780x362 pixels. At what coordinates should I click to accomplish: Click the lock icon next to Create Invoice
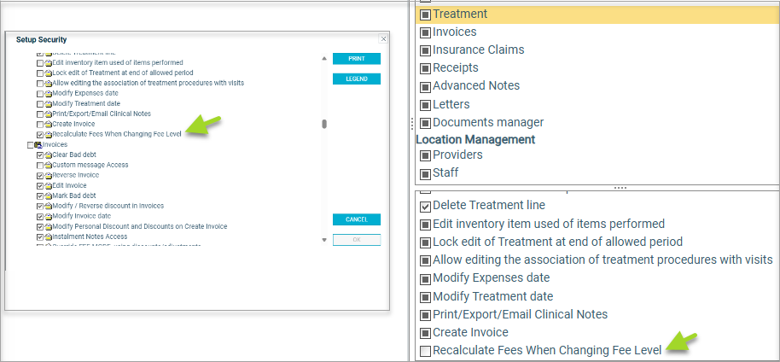click(48, 125)
